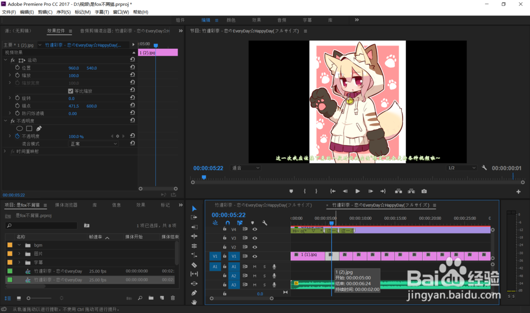This screenshot has width=530, height=313.
Task: Export frame with camera icon
Action: tap(424, 191)
